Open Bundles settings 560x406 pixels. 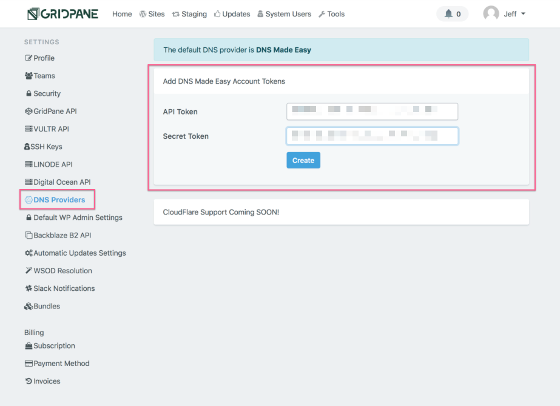point(47,306)
